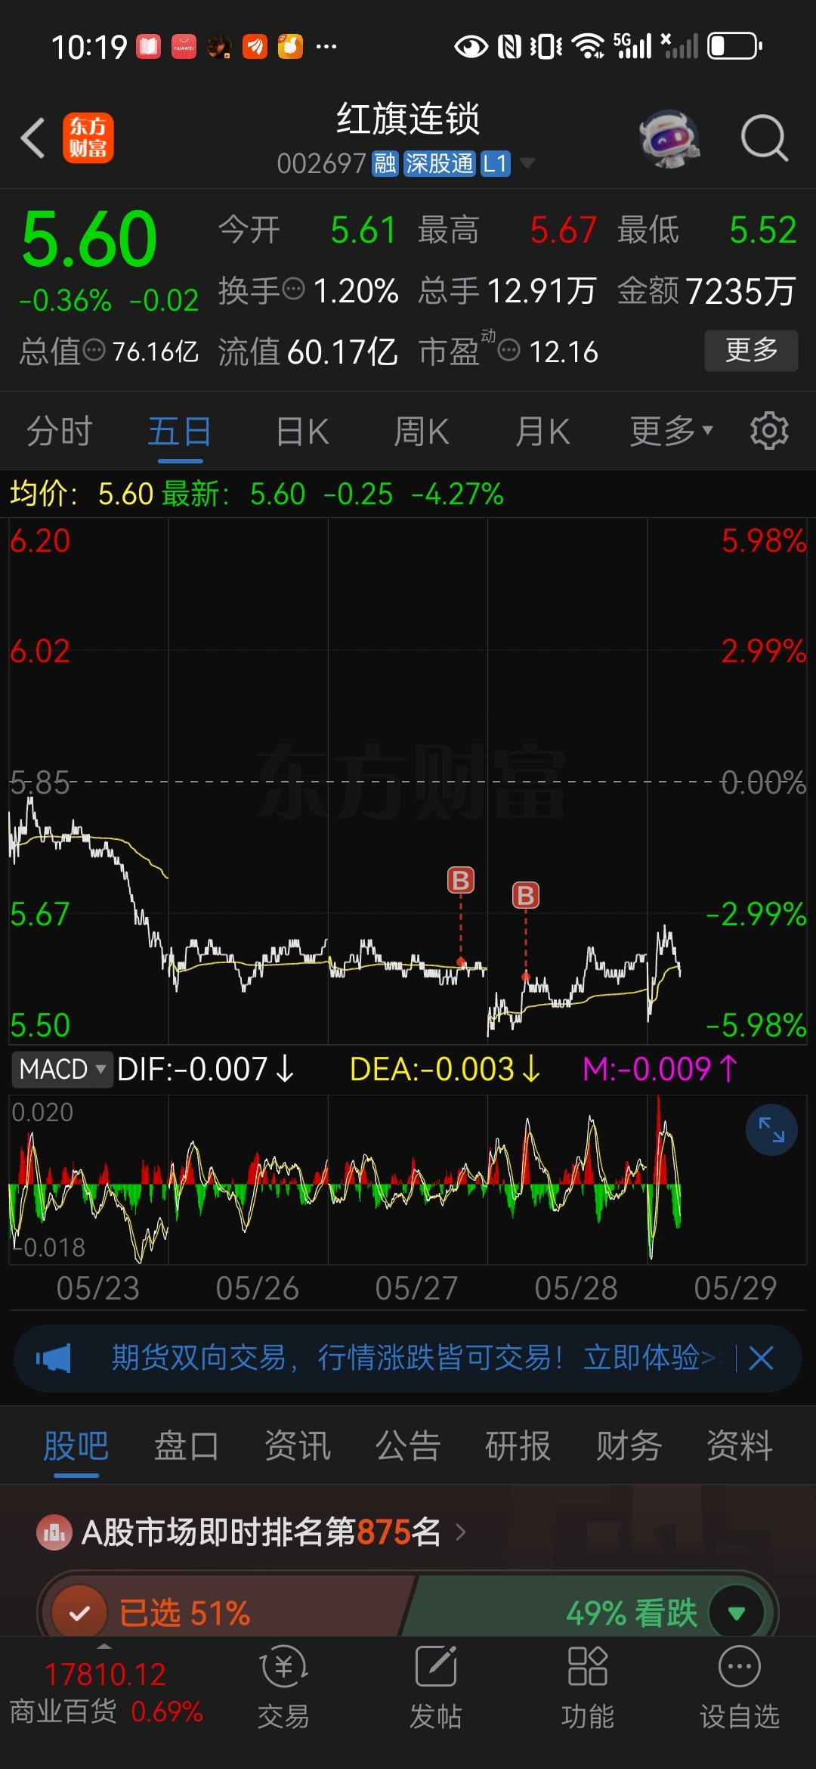This screenshot has width=816, height=1769.
Task: Expand stock title dropdown arrow
Action: 527,163
